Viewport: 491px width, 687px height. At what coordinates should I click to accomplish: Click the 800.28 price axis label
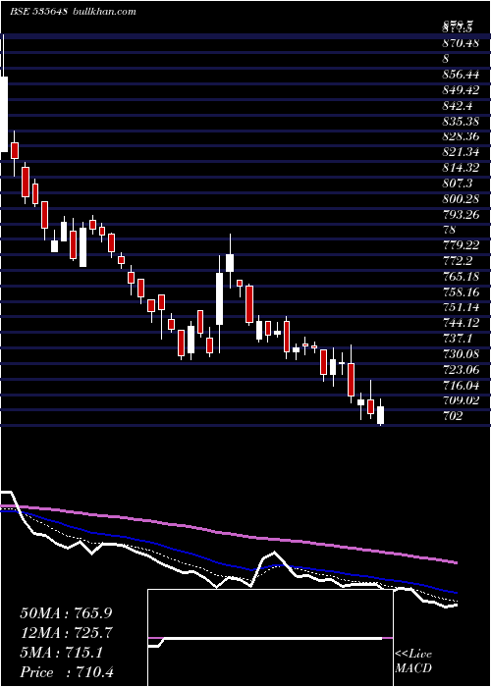[460, 199]
